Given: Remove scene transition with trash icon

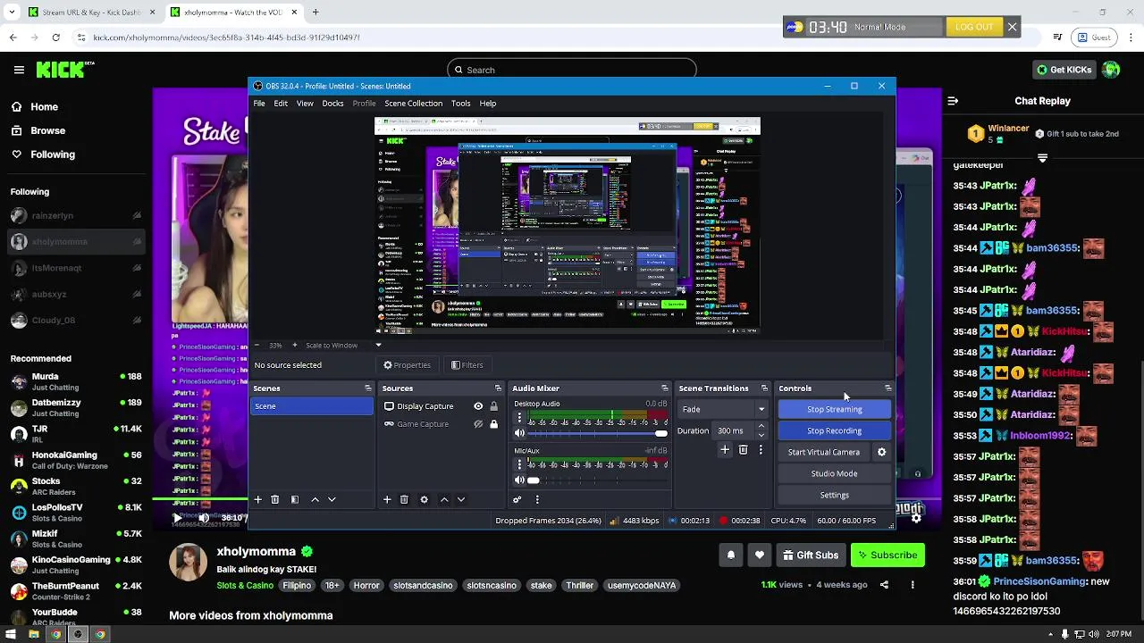Looking at the screenshot, I should pyautogui.click(x=743, y=450).
